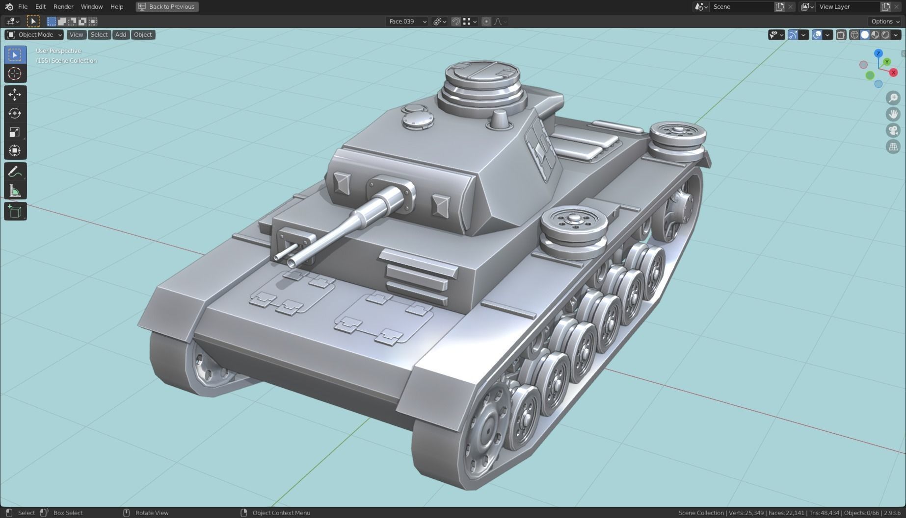Select the Transform tool
Screen dimensions: 906x518
point(15,150)
